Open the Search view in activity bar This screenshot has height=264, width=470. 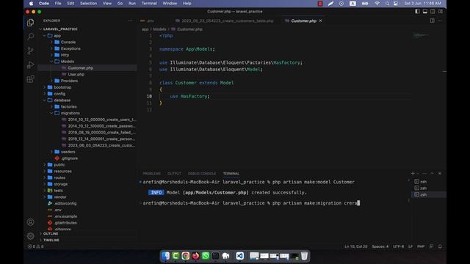[30, 37]
